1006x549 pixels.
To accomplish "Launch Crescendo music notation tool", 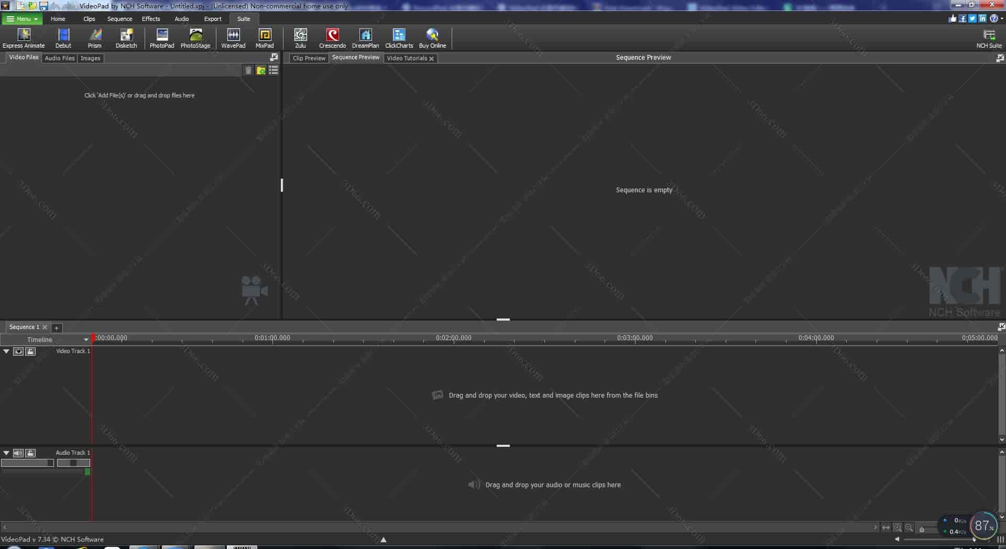I will coord(332,37).
